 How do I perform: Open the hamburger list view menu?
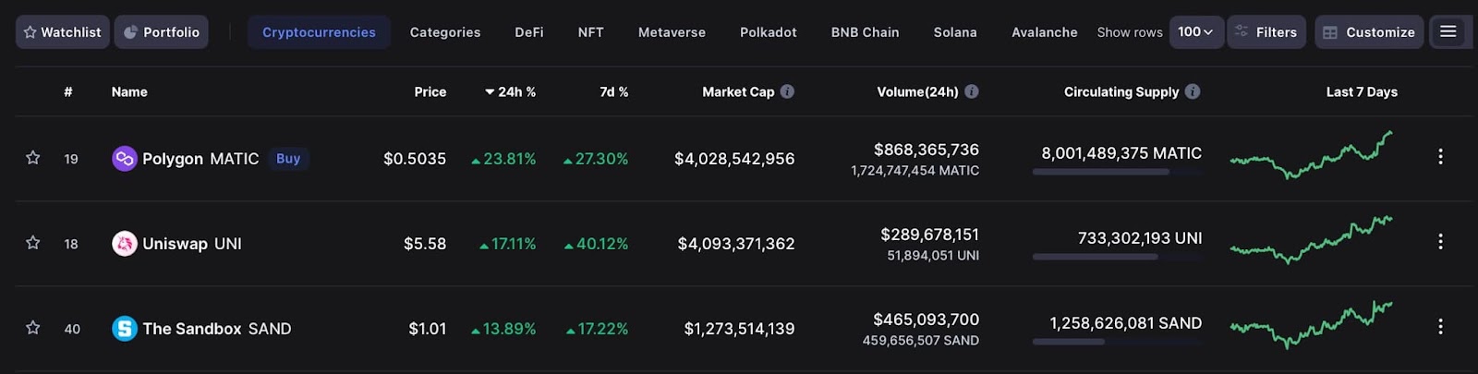(x=1448, y=32)
